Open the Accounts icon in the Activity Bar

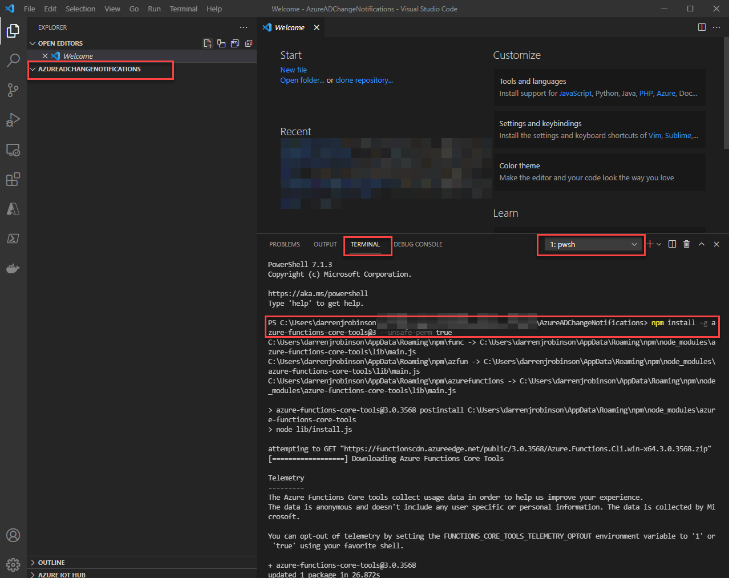[x=13, y=535]
